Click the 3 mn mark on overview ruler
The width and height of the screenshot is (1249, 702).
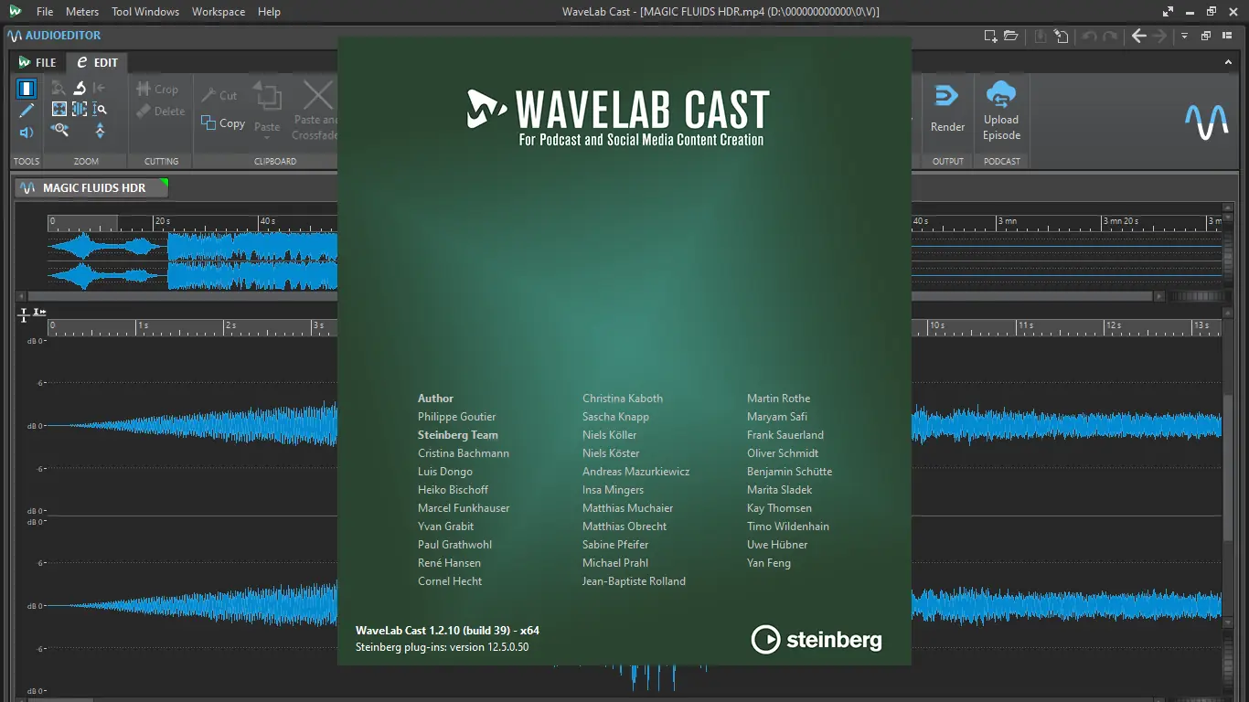click(x=1007, y=221)
